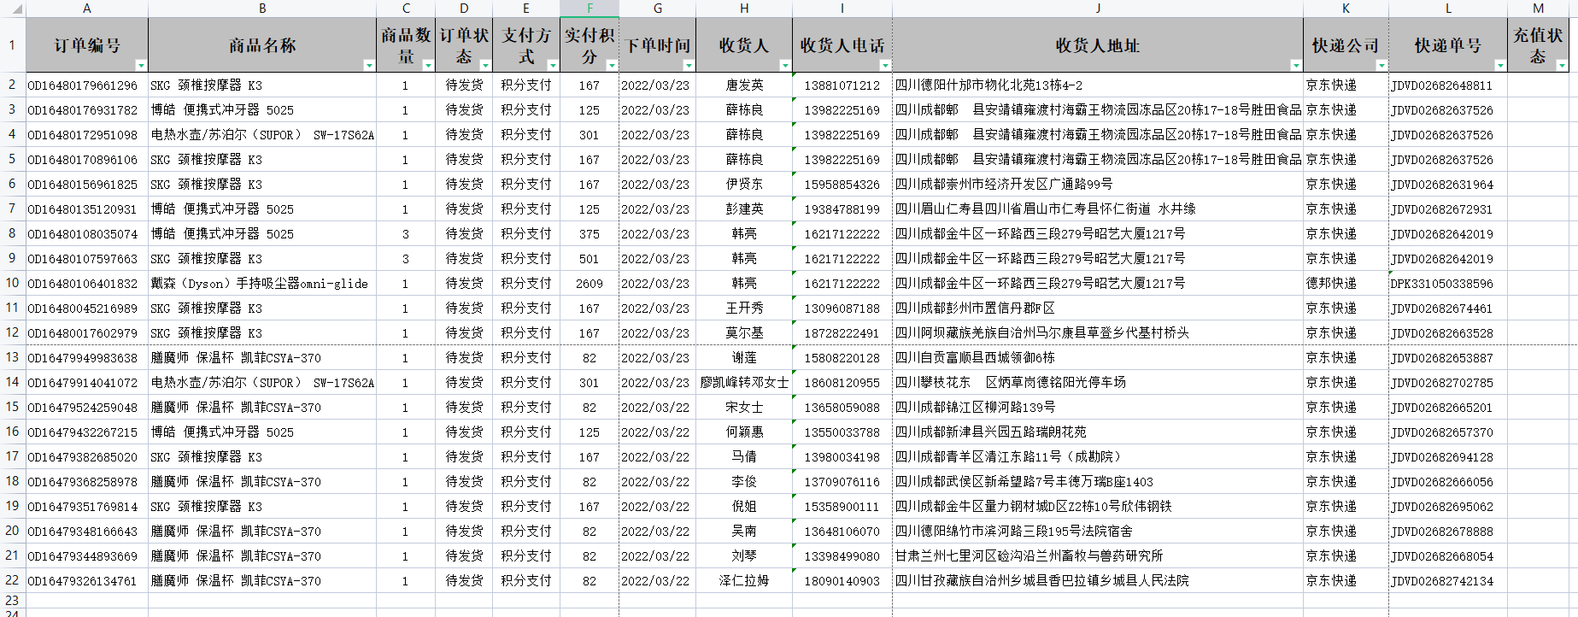Select the 订单编号 header cell
This screenshot has height=617, width=1578.
click(87, 45)
